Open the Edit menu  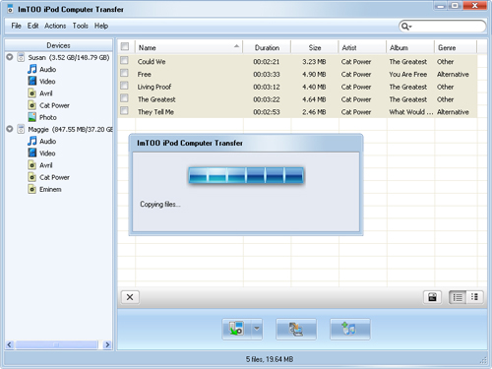point(32,26)
